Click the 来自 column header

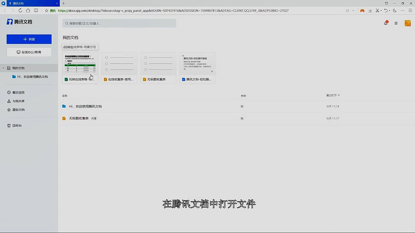(x=243, y=96)
